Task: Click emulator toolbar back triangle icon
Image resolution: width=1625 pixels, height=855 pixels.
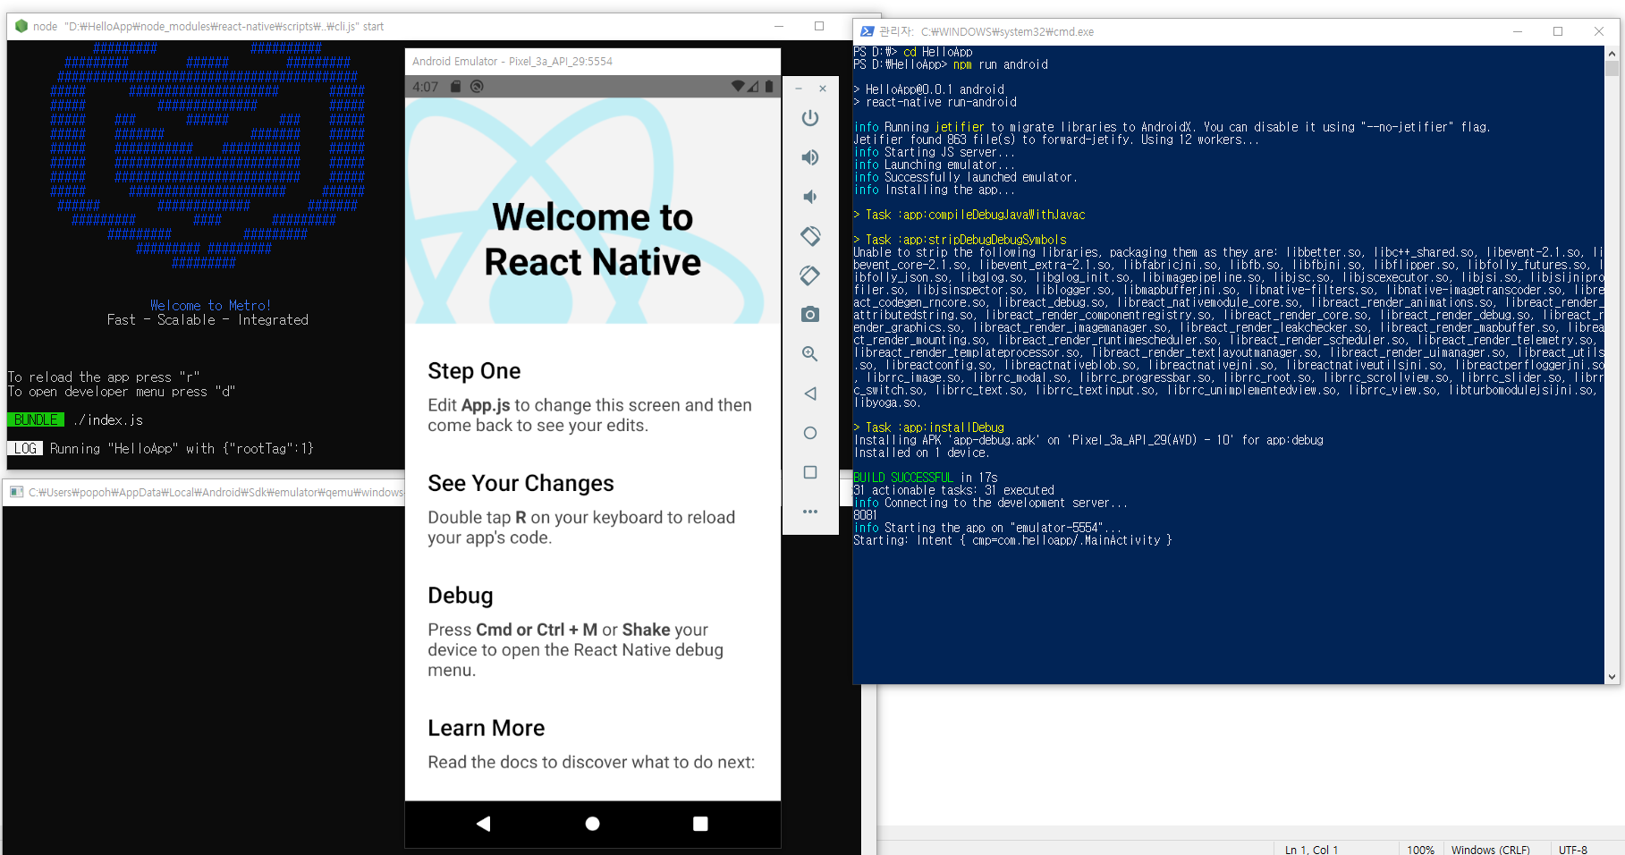Action: click(x=810, y=394)
